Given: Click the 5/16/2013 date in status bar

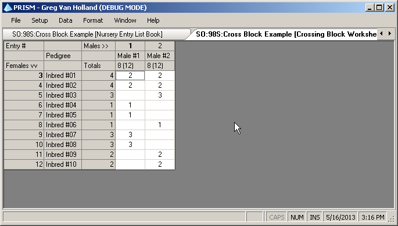Looking at the screenshot, I should point(340,217).
